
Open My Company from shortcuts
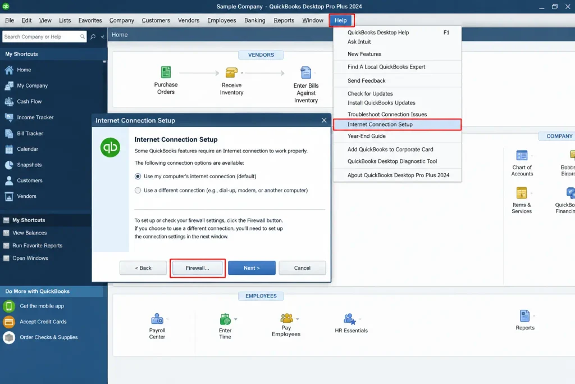[x=26, y=85]
